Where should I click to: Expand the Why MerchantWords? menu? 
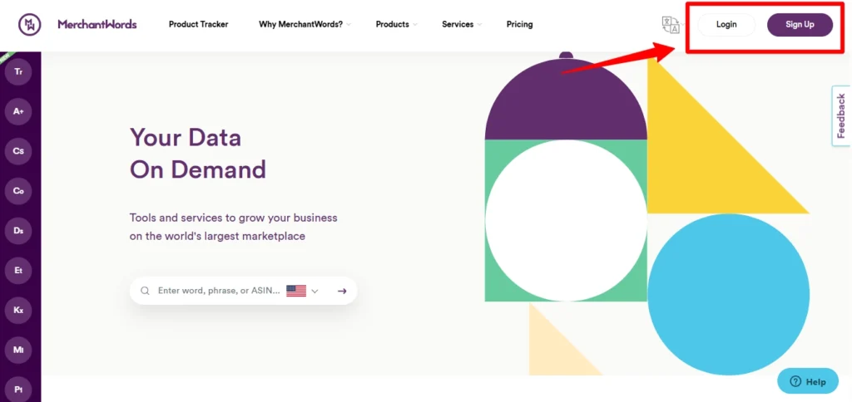pos(305,24)
